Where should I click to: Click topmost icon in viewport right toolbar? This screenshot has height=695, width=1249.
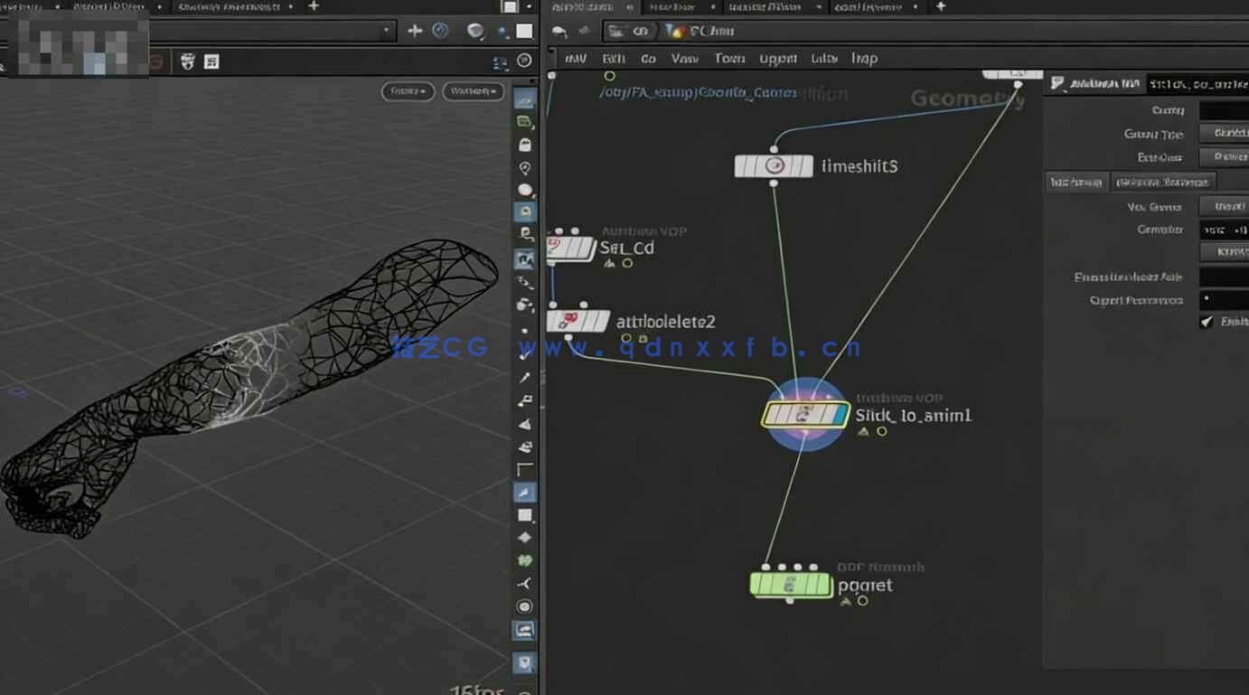[x=524, y=99]
